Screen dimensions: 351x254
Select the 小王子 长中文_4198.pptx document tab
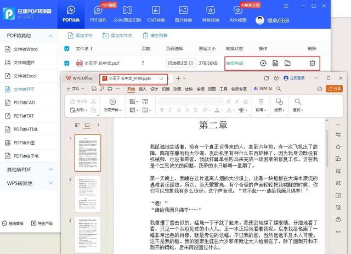click(133, 78)
